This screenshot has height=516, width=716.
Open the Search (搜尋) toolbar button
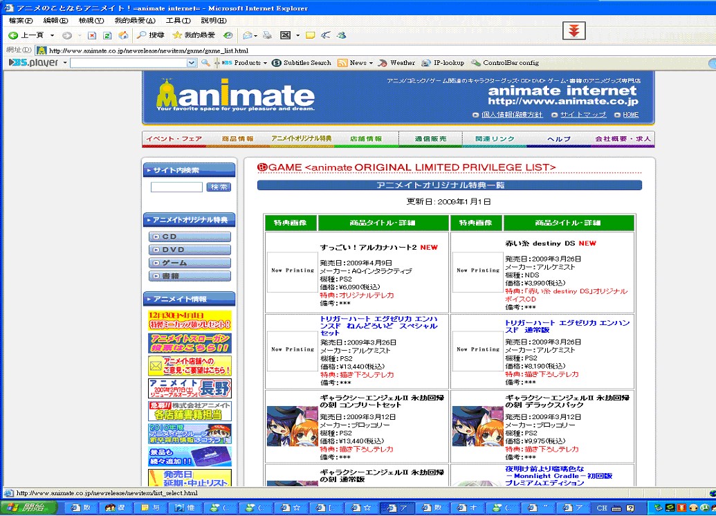[151, 35]
